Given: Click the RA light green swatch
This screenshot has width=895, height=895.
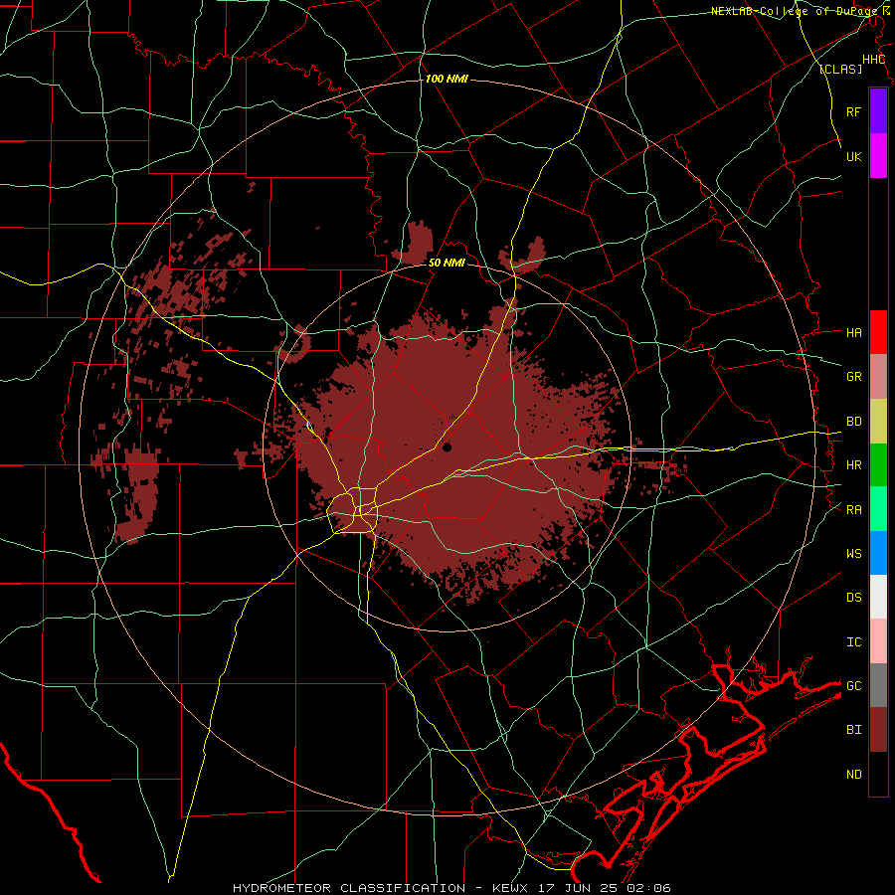Looking at the screenshot, I should tap(878, 509).
